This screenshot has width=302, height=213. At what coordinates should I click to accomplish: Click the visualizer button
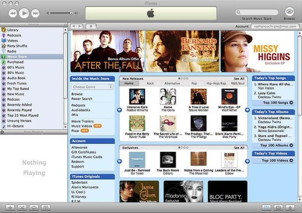click(x=278, y=208)
